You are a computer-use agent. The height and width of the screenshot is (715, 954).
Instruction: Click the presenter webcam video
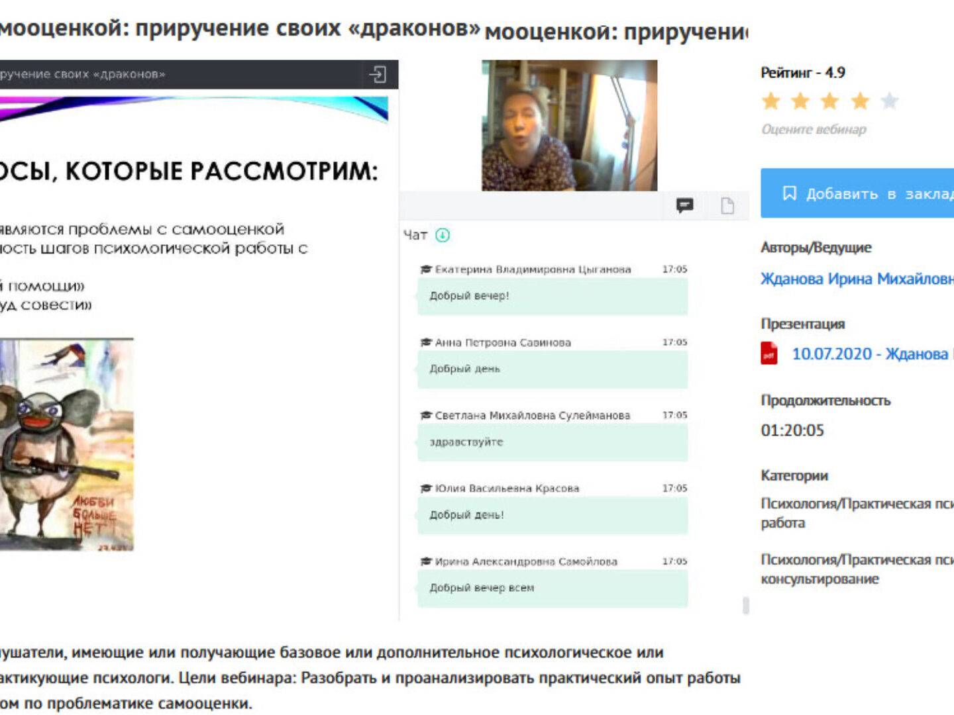(x=570, y=126)
